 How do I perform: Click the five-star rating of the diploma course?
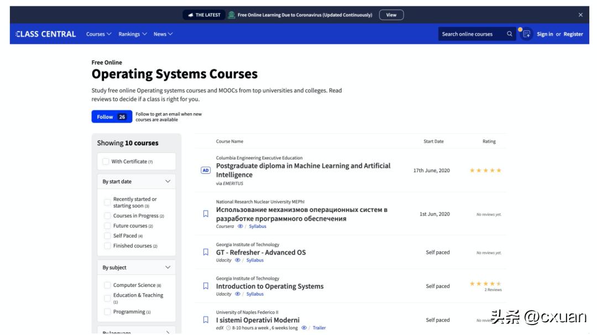(485, 171)
